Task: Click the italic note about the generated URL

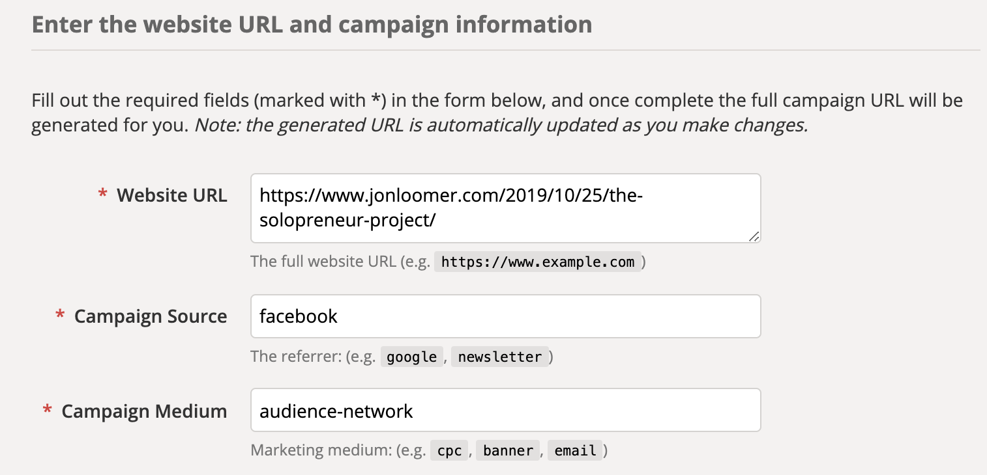Action: [x=501, y=125]
